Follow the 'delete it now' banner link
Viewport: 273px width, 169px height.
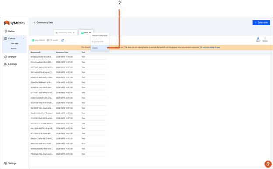[x=210, y=47]
